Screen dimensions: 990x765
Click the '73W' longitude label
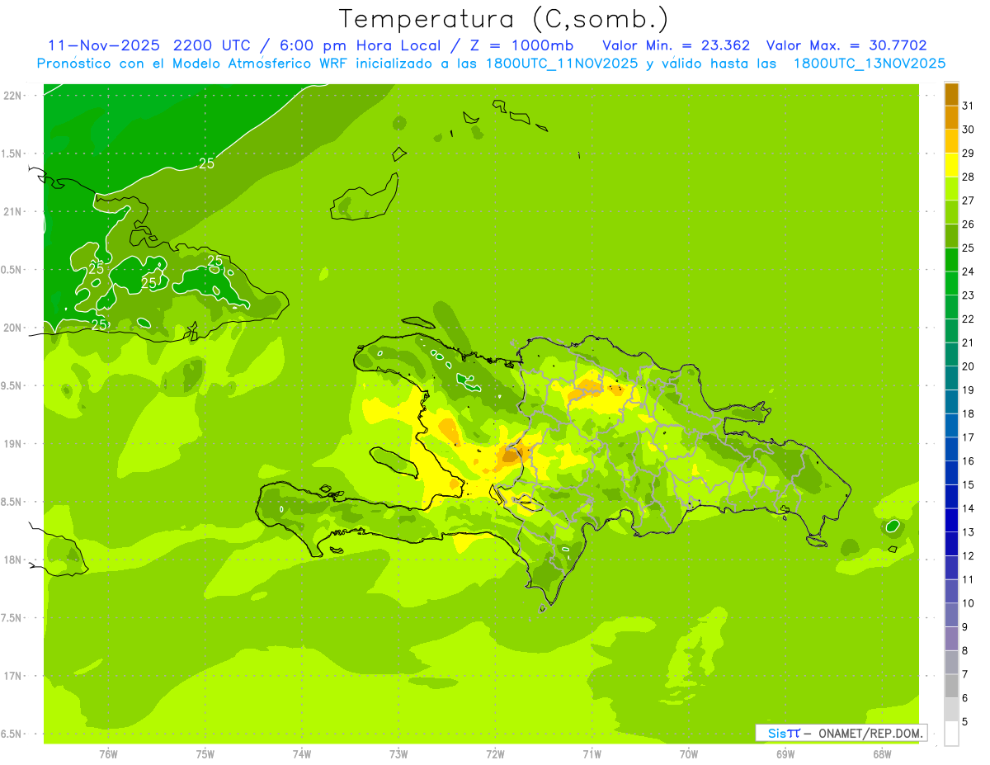[x=398, y=753]
